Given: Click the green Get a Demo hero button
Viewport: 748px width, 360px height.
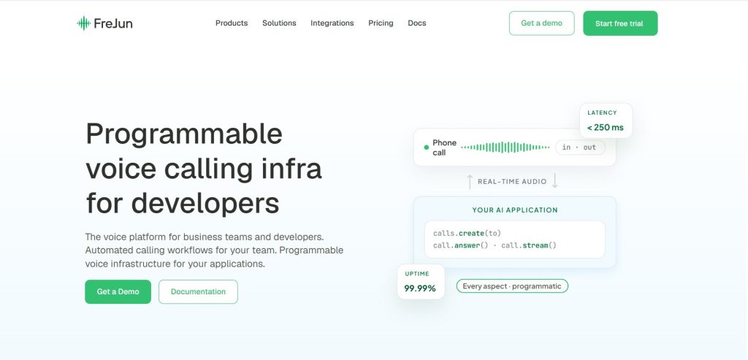Looking at the screenshot, I should tap(118, 291).
